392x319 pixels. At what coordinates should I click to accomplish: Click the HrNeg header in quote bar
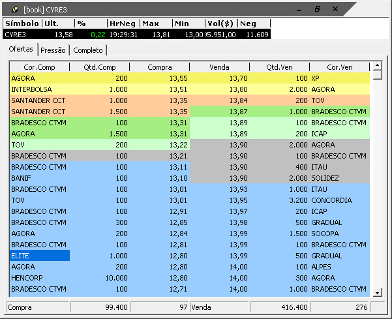click(123, 23)
